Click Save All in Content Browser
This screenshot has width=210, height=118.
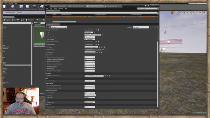[15, 20]
